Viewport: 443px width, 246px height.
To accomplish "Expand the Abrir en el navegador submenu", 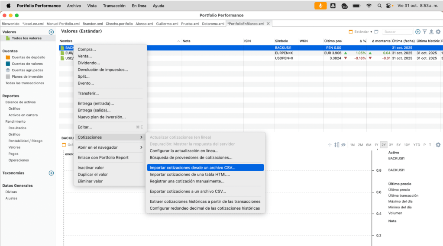I will (110, 147).
